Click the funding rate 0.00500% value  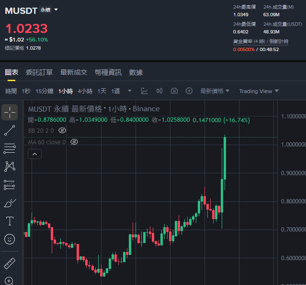point(244,50)
